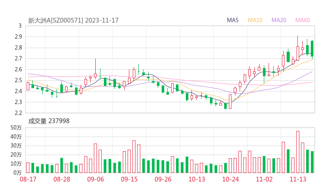Click the 08-28 date label
The height and width of the screenshot is (189, 319).
(x=62, y=179)
